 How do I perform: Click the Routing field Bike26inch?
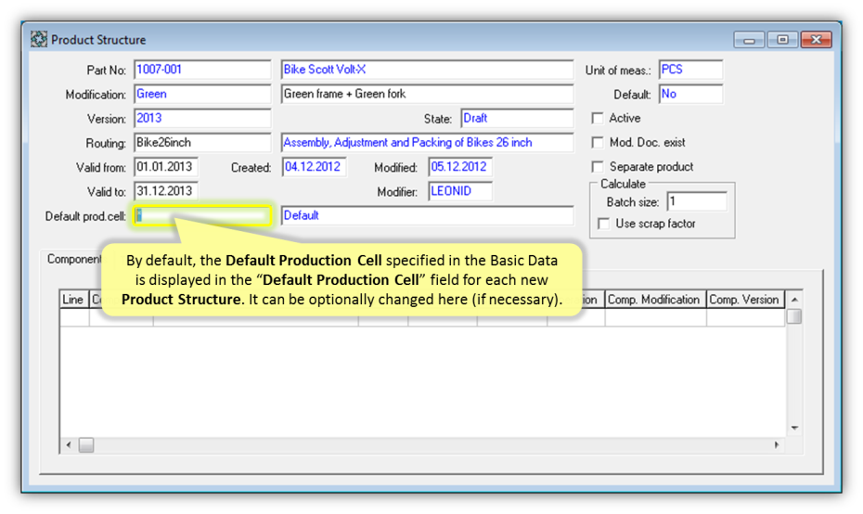(x=202, y=143)
